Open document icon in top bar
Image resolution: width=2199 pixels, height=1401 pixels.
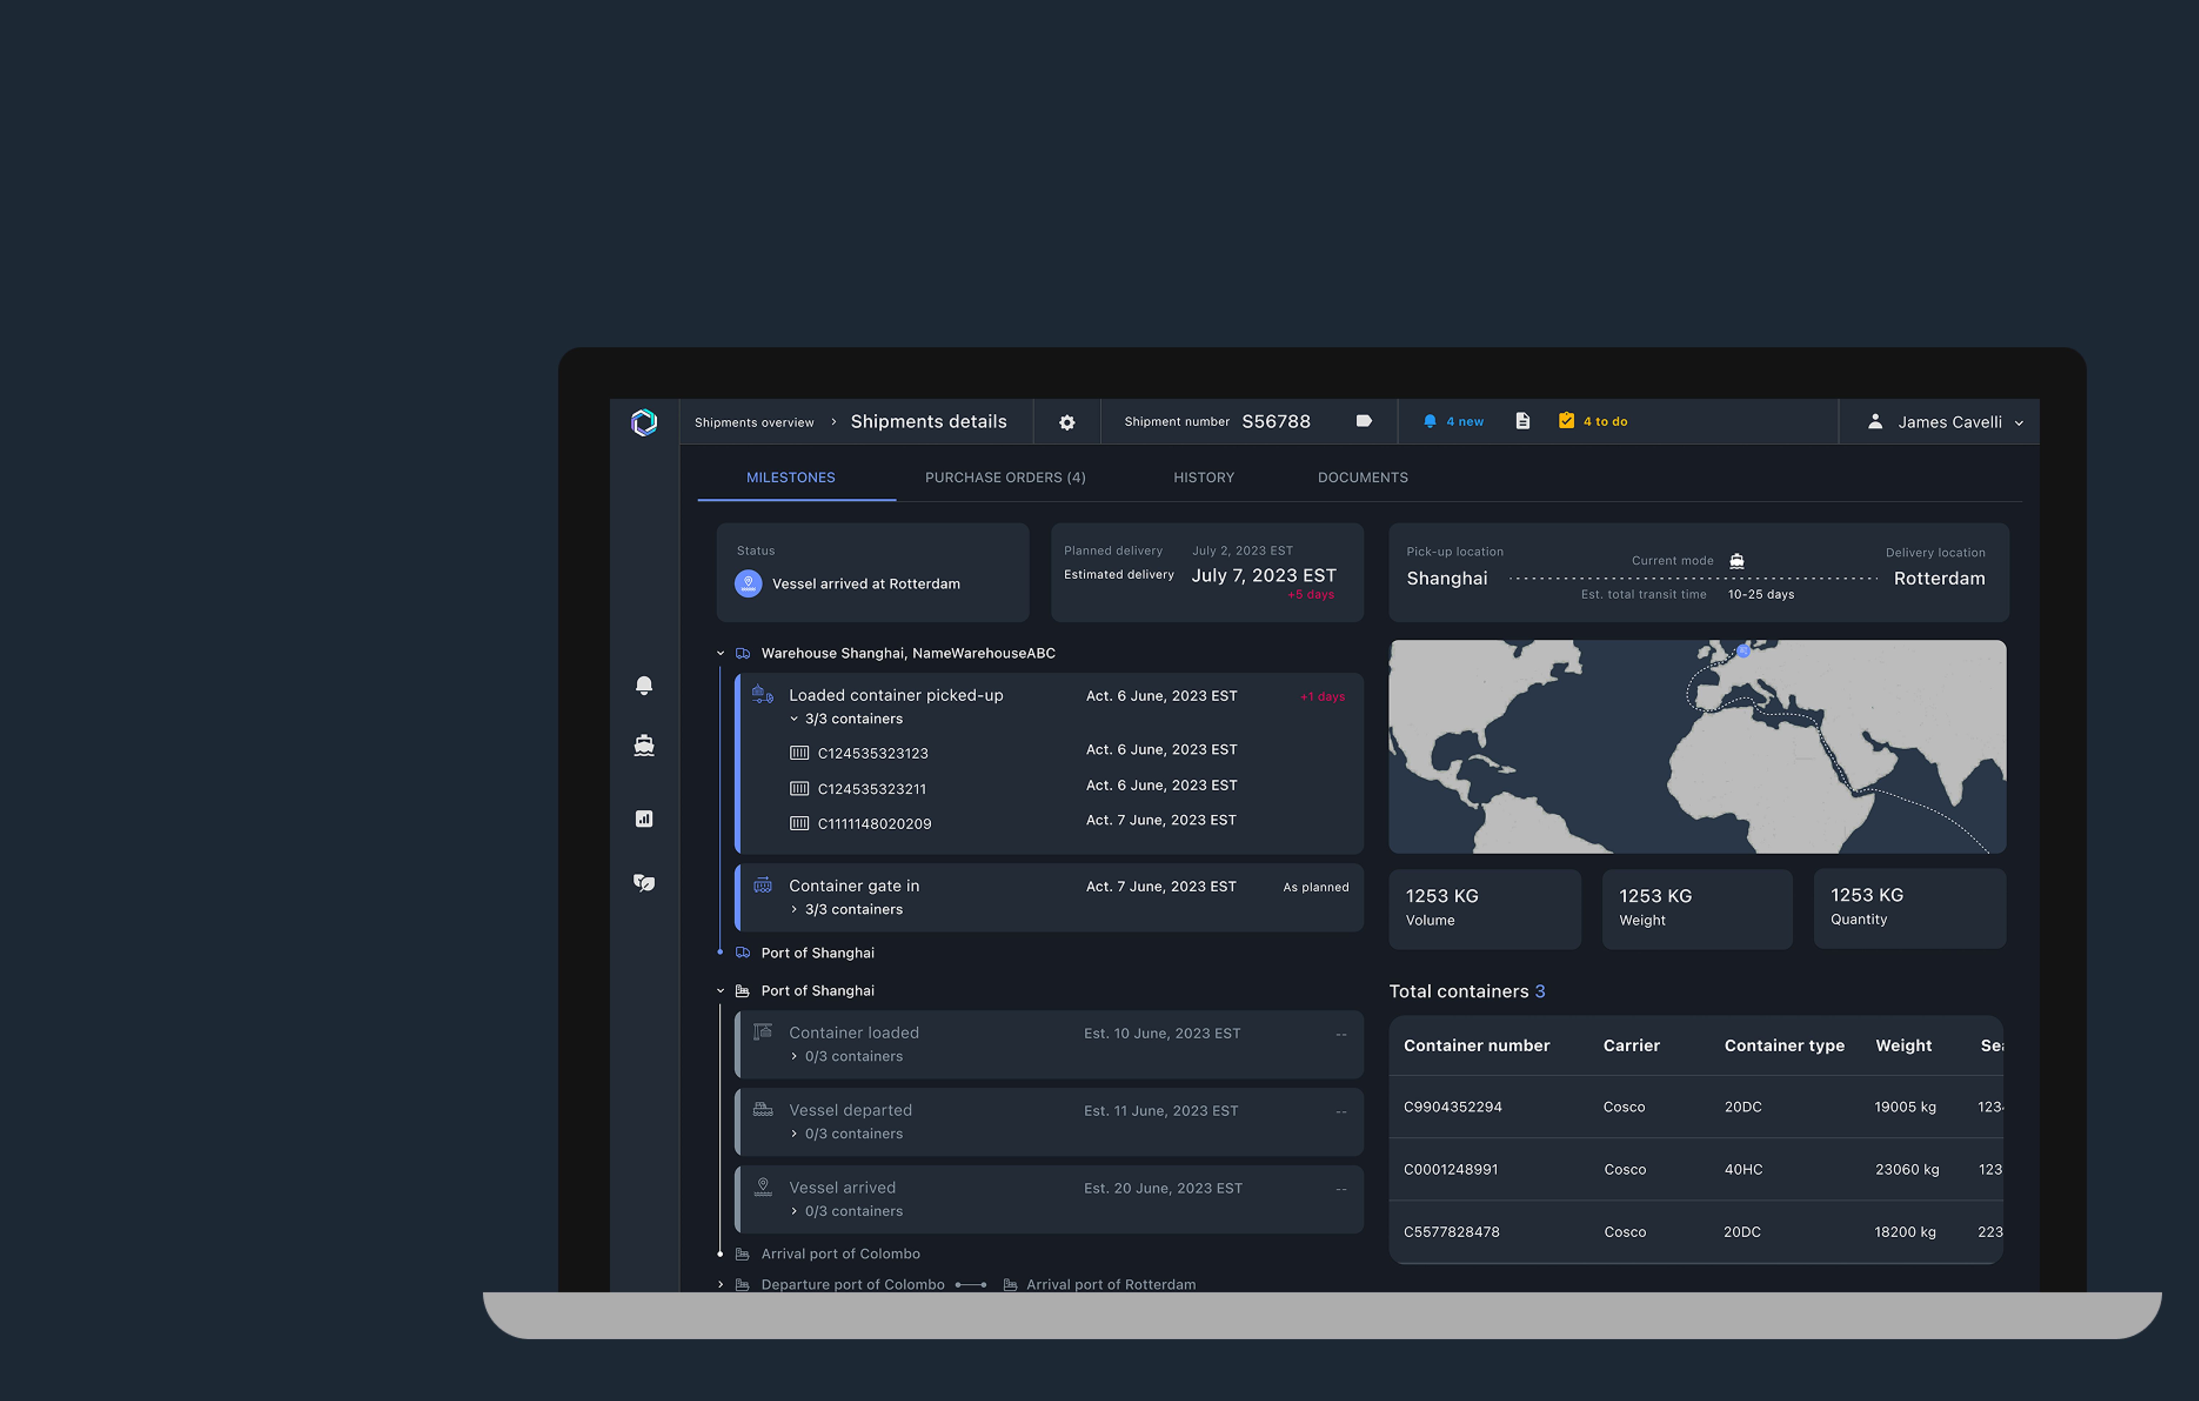[1522, 421]
